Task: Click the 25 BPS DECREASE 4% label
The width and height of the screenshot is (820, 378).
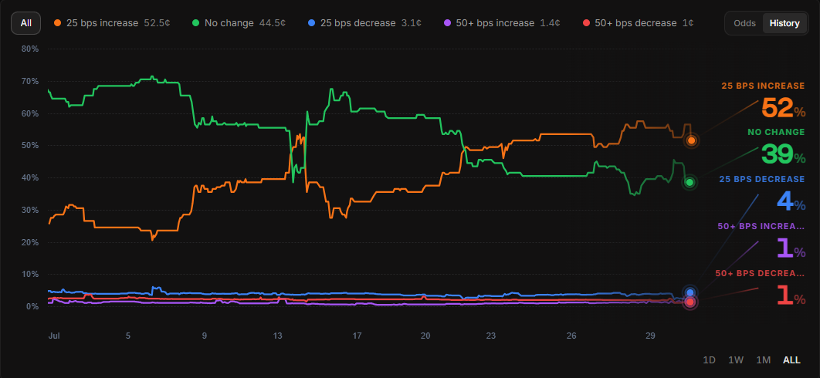Action: 762,194
